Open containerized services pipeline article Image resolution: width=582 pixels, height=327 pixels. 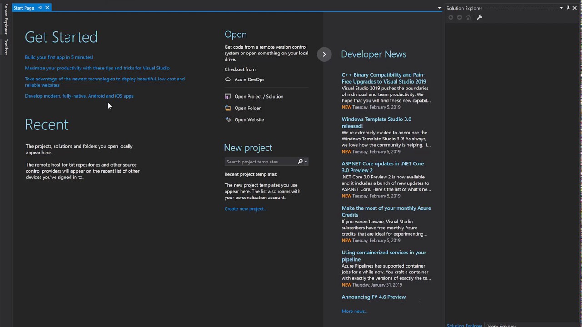point(384,256)
